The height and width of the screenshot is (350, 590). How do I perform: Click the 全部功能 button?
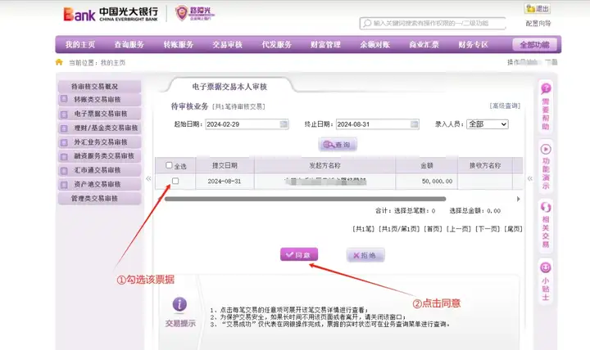coord(534,45)
